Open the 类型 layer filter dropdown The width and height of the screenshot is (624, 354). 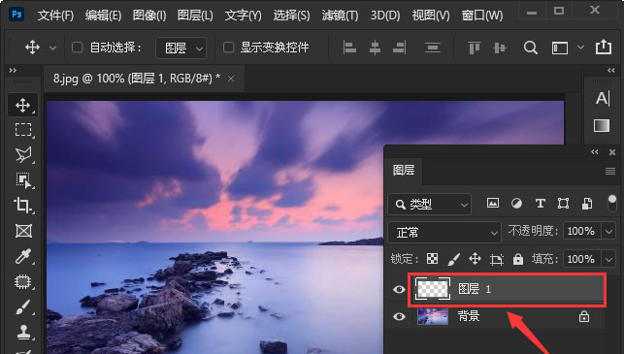429,204
